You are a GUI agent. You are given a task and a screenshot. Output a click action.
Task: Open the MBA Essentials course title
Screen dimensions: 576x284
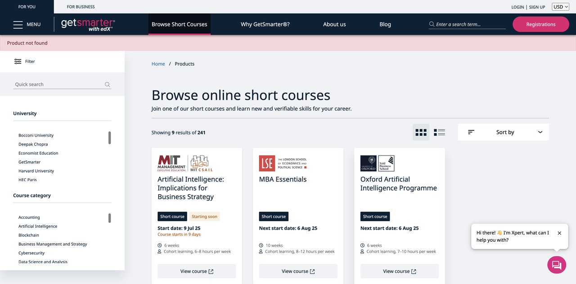283,179
